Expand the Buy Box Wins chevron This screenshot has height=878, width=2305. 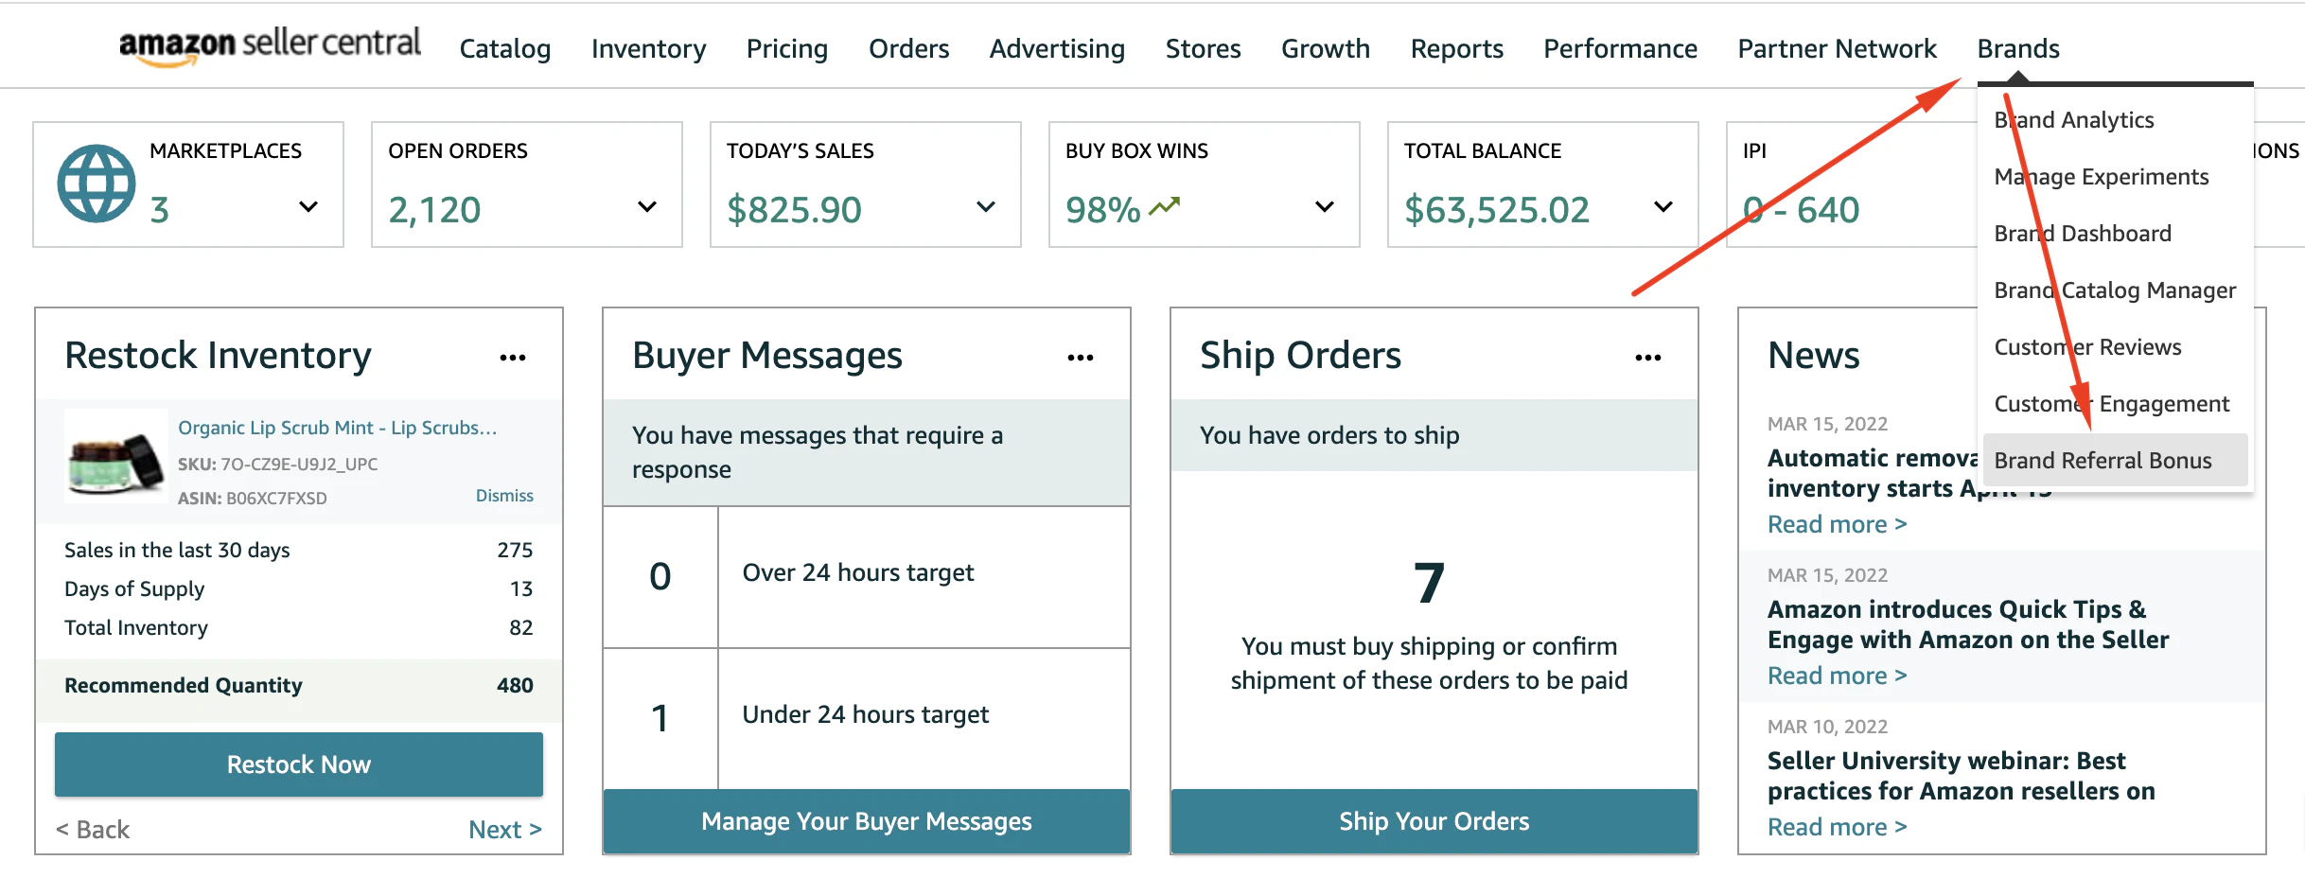click(x=1325, y=206)
